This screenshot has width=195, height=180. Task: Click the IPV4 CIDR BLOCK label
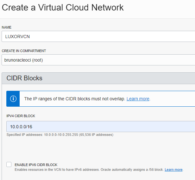(x=21, y=116)
